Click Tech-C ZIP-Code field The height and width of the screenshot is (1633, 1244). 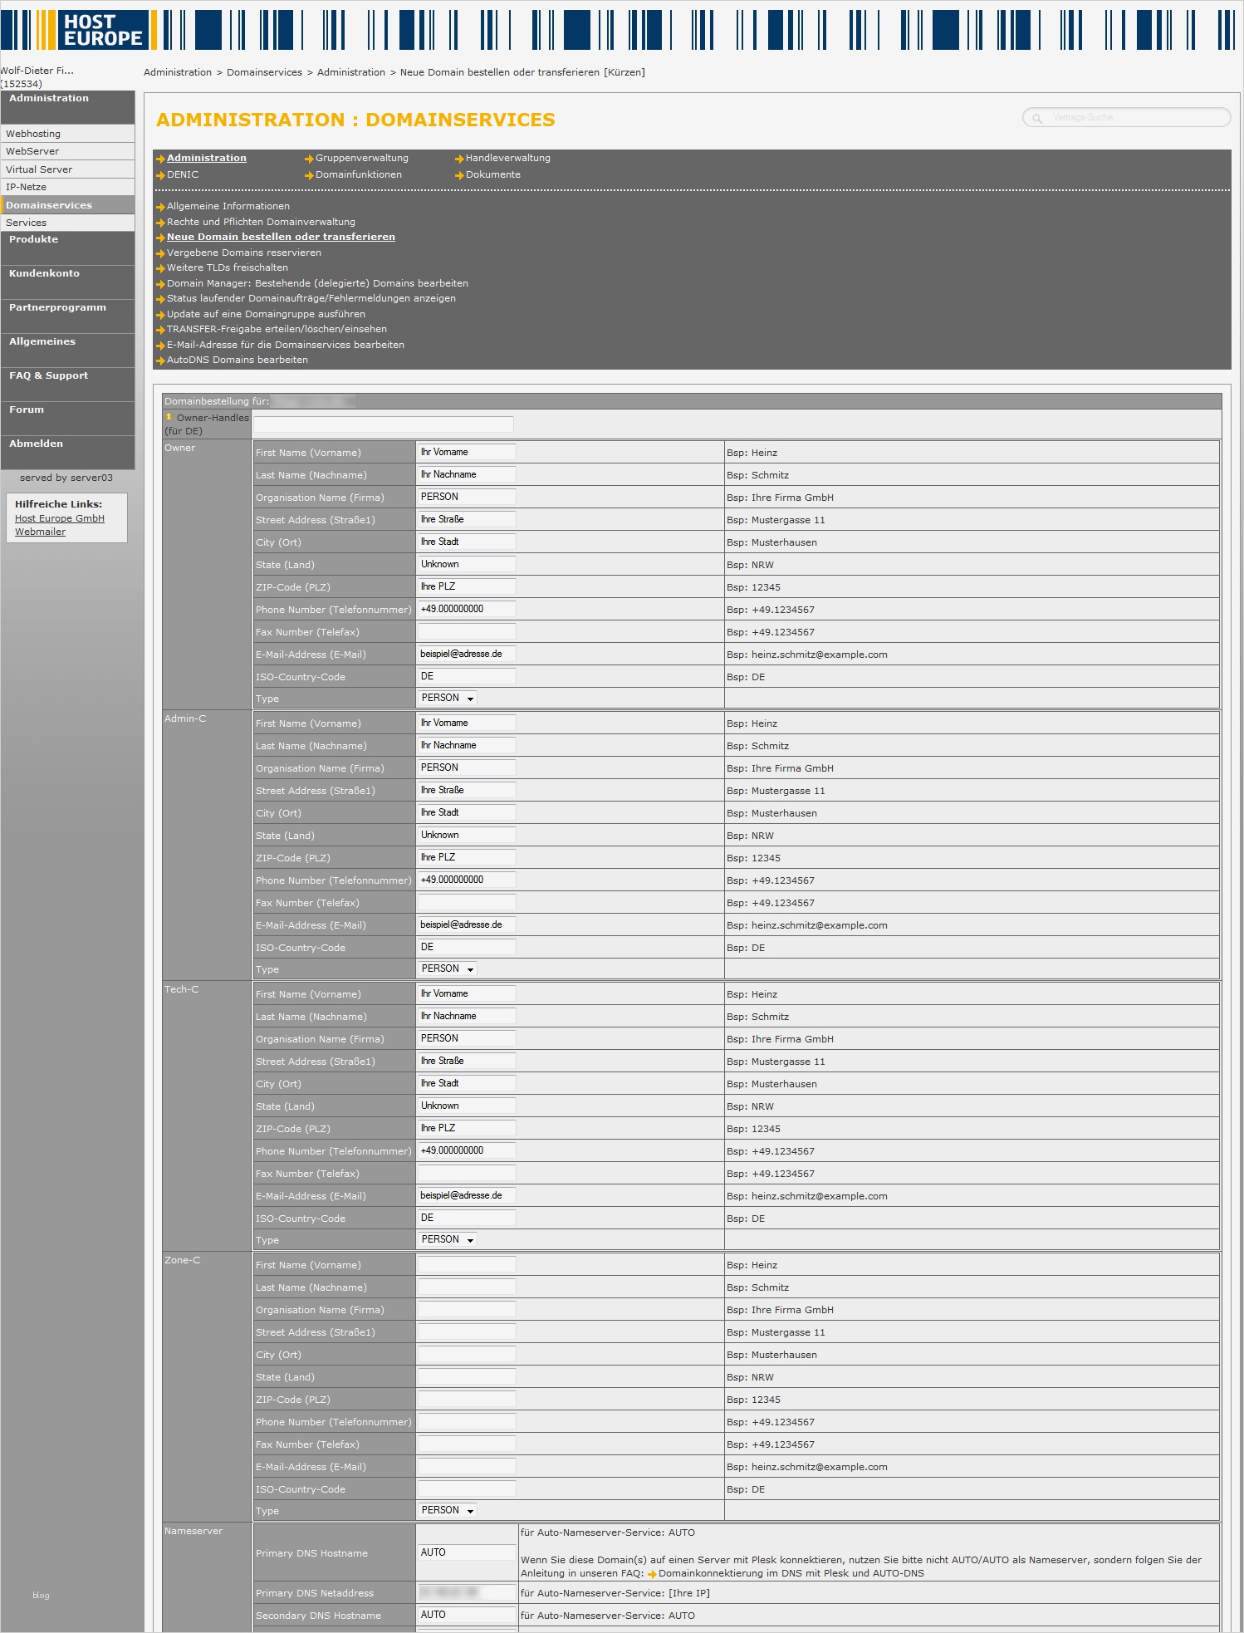click(466, 1128)
